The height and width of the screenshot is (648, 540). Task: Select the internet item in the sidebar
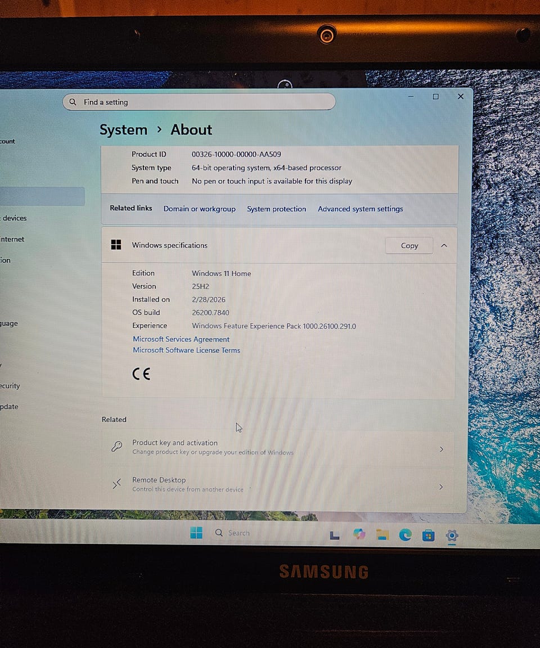[x=12, y=239]
